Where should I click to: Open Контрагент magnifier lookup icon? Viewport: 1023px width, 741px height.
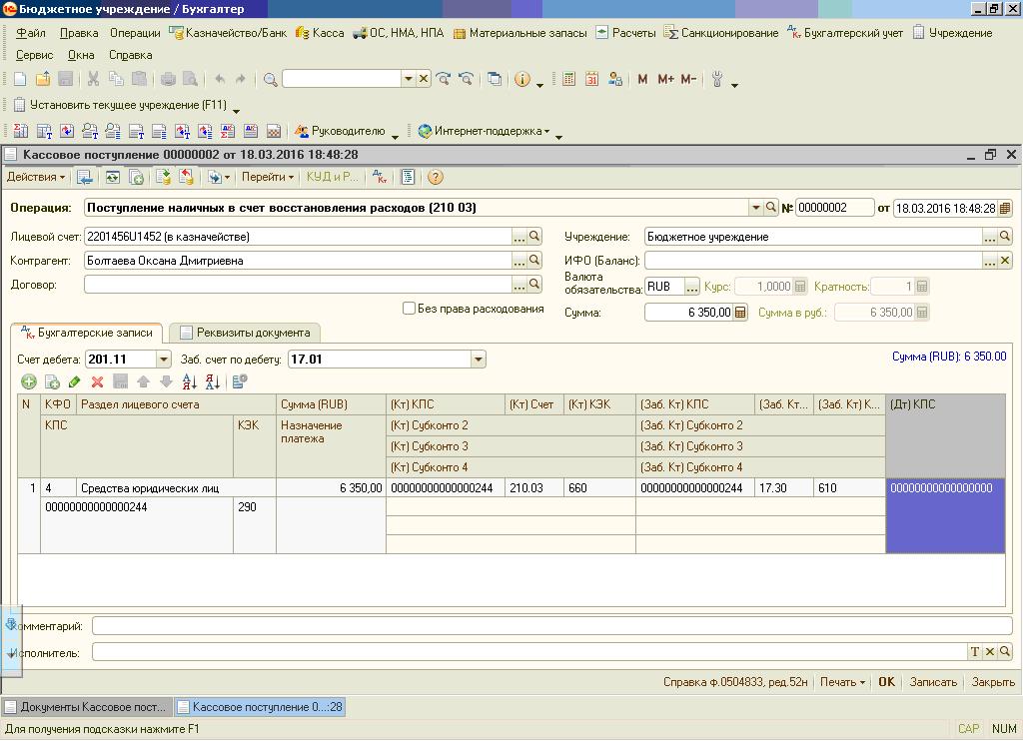(534, 261)
